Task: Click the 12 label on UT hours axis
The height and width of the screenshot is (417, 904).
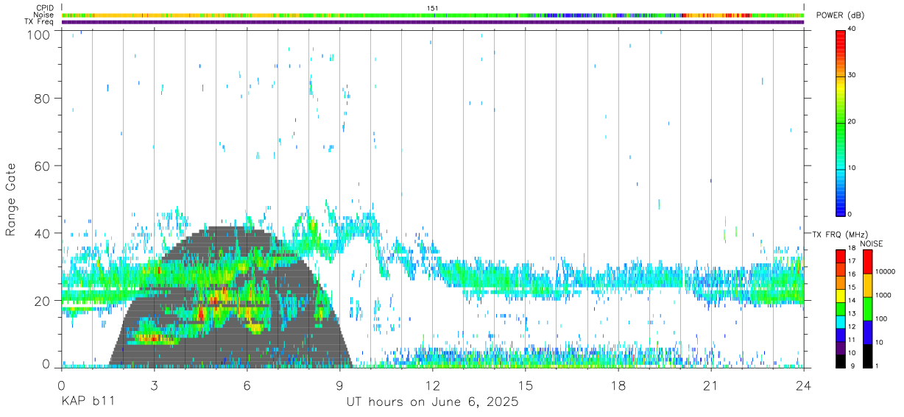Action: point(433,386)
